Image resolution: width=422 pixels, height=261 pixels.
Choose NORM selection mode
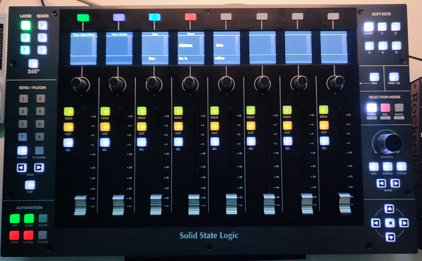point(372,107)
